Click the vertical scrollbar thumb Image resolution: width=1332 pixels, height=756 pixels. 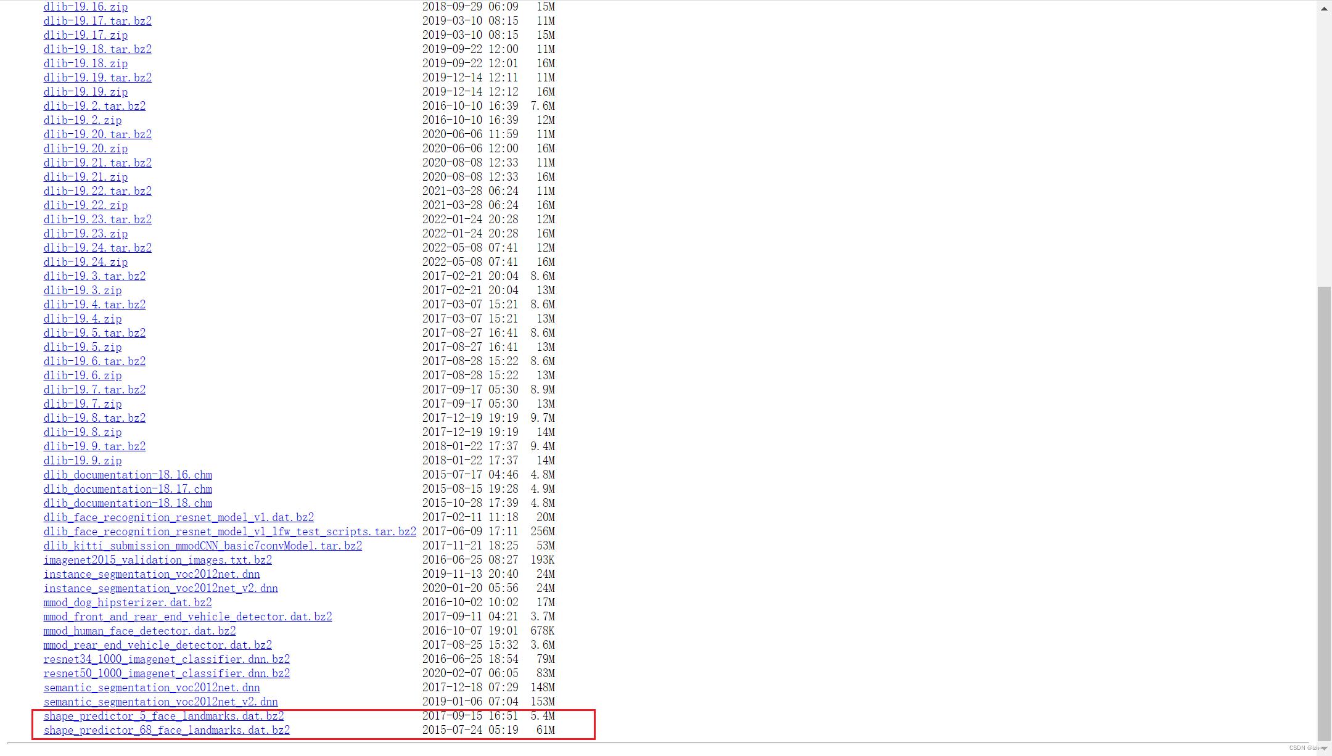coord(1324,513)
